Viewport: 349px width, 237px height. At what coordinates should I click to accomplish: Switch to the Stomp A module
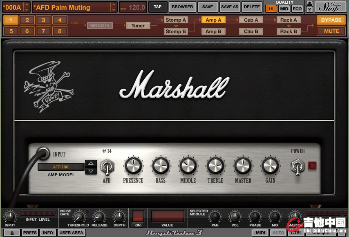coord(175,20)
